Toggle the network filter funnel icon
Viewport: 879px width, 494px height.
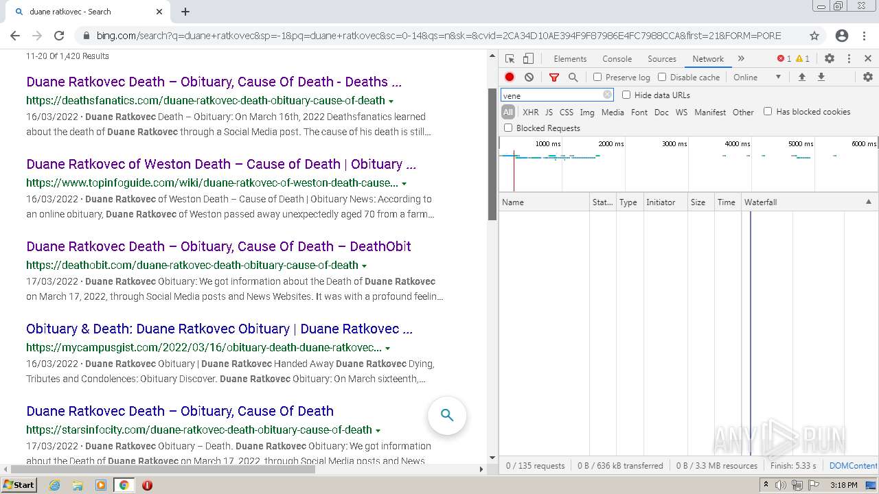pyautogui.click(x=554, y=78)
